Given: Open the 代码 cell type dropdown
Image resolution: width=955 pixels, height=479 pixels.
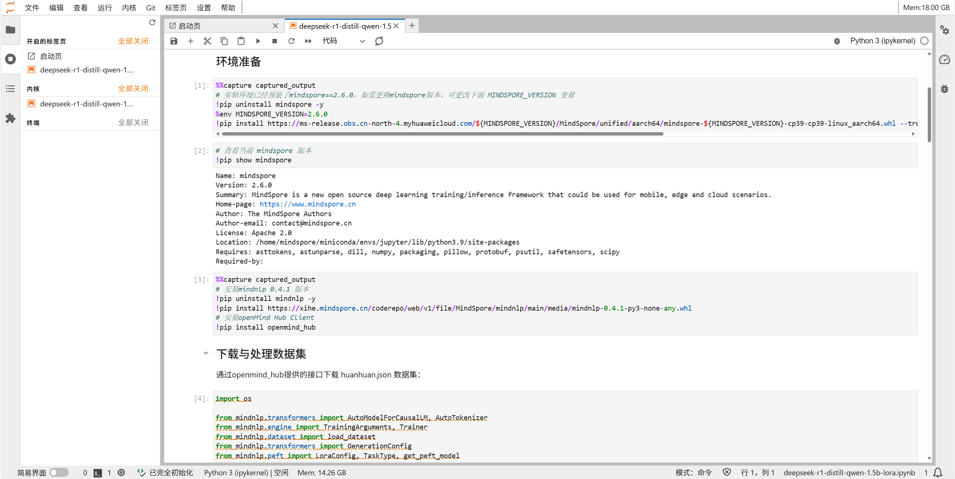Looking at the screenshot, I should [x=343, y=41].
